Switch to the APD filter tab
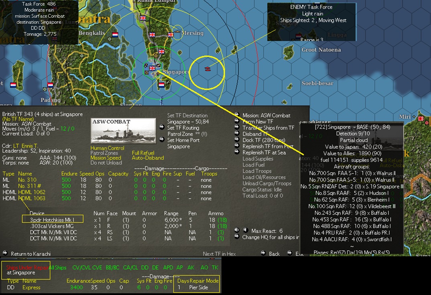Image resolution: width=431 pixels, height=295 pixels. tap(168, 268)
